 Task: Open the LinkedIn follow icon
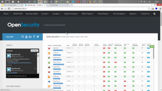pyautogui.click(x=30, y=37)
